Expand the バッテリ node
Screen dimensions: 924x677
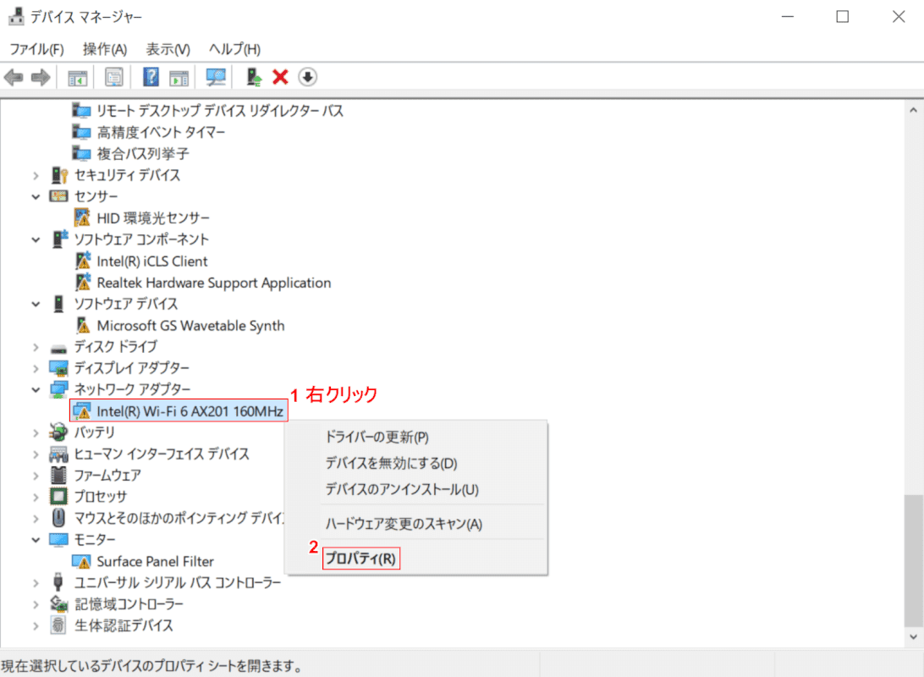36,432
